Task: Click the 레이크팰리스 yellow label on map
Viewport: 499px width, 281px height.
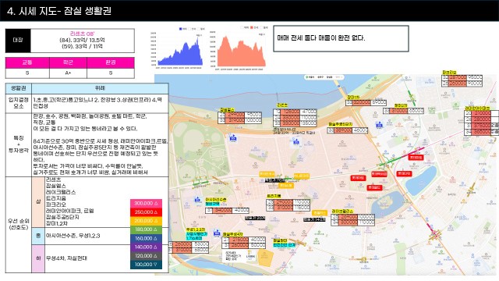Action: pos(342,212)
